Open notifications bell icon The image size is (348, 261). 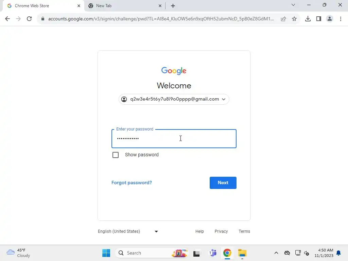tap(339, 253)
